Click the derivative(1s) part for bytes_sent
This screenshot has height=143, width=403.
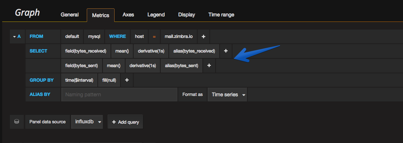point(143,66)
